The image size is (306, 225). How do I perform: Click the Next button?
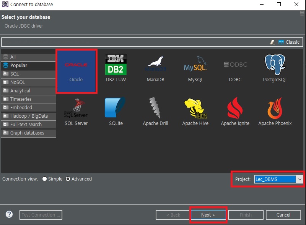(x=208, y=215)
